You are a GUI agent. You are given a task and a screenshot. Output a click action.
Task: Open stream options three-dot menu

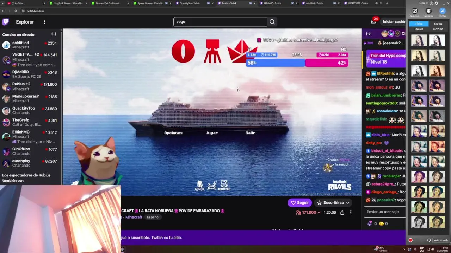point(351,212)
